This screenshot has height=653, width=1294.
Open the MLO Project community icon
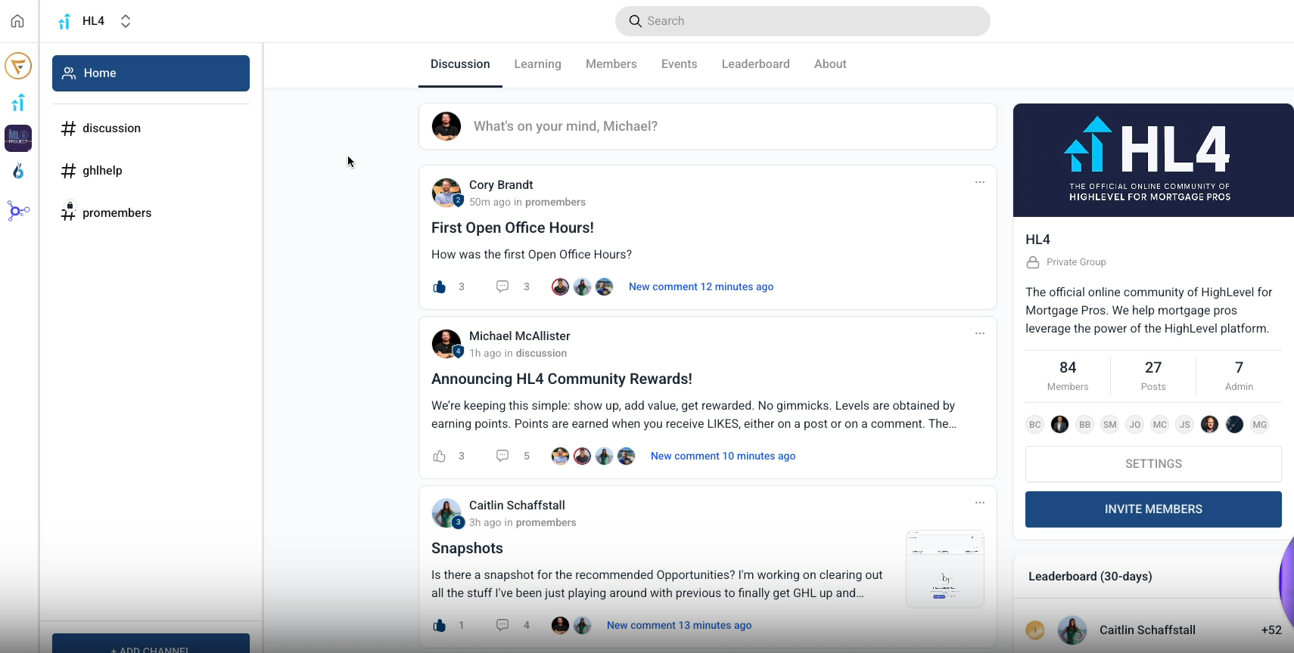click(x=18, y=138)
